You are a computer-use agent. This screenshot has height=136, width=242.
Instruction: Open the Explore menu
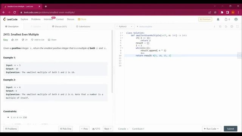click(24, 19)
